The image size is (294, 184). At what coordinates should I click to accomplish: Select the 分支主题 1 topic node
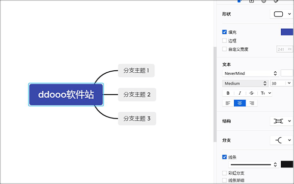[136, 71]
